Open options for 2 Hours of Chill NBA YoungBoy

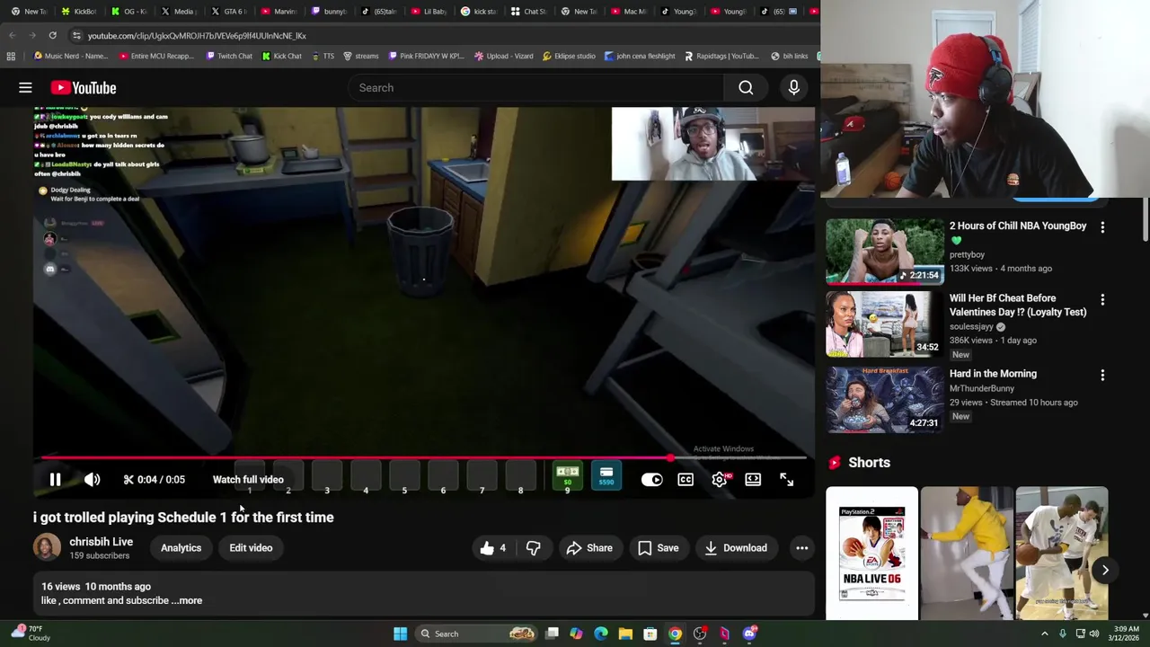1102,227
